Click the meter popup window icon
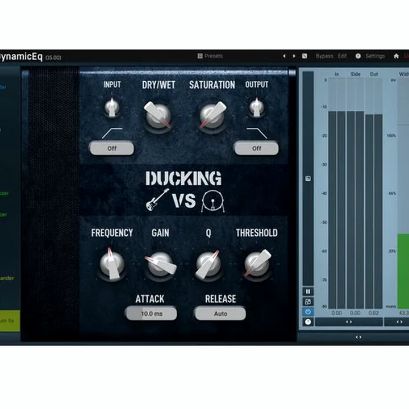This screenshot has height=409, width=409. pos(308,302)
